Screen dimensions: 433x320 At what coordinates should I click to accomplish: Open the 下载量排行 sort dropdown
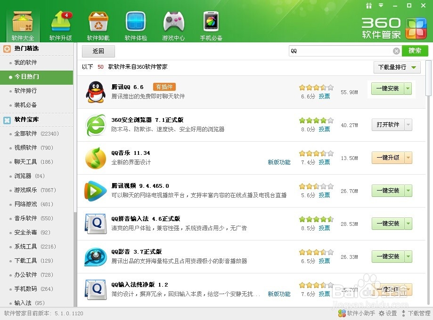[396, 67]
